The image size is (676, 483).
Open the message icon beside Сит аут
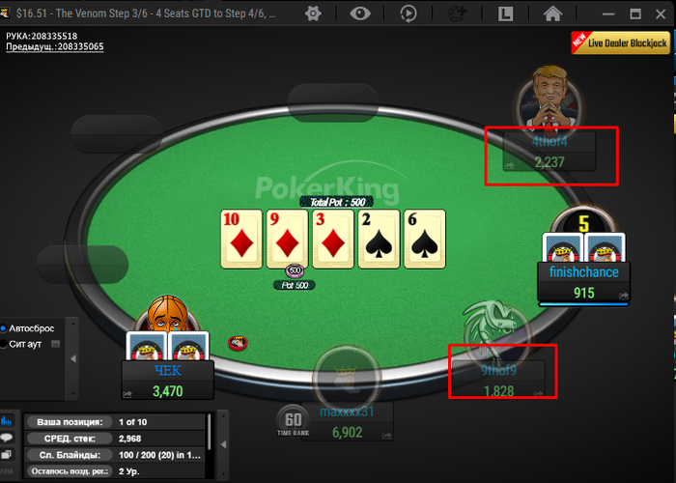pos(56,344)
